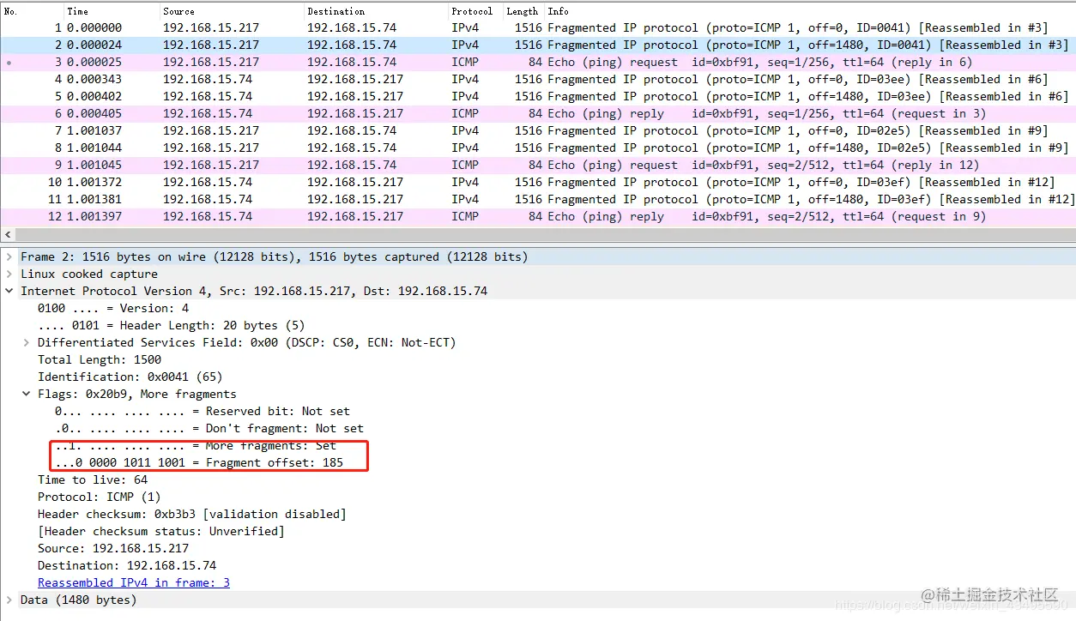Select packet 2 with off=1480, ID=0041

pos(538,45)
